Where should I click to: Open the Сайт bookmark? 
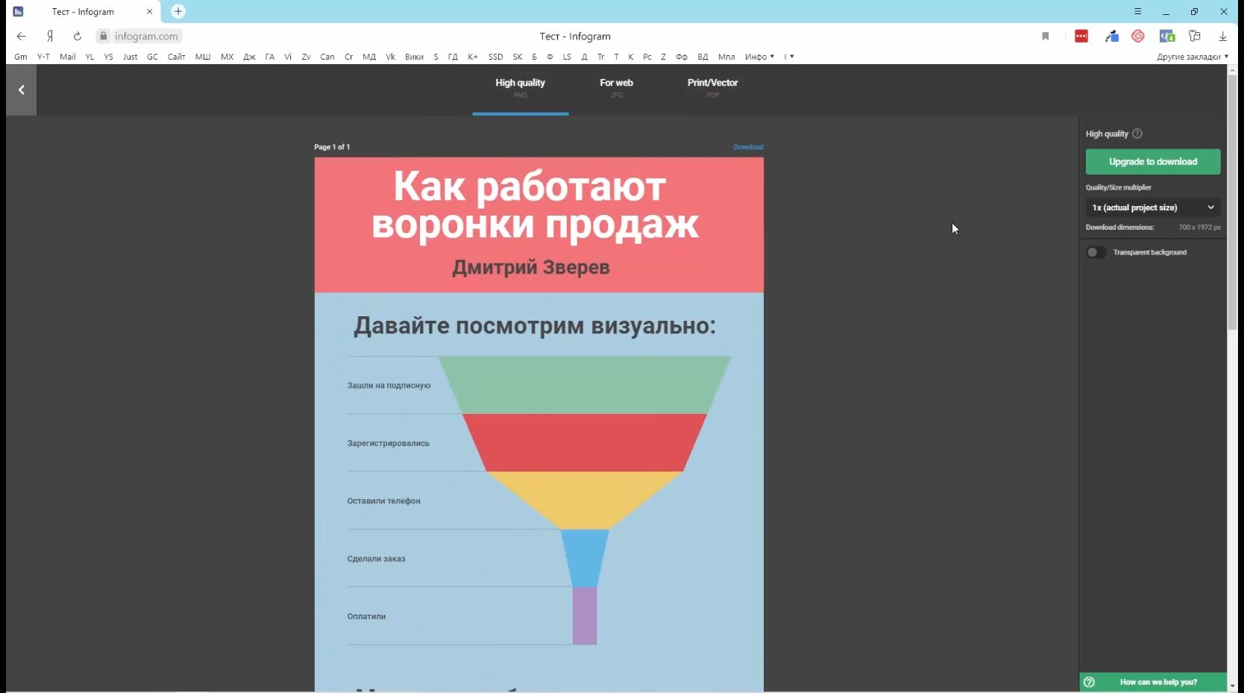pyautogui.click(x=176, y=57)
